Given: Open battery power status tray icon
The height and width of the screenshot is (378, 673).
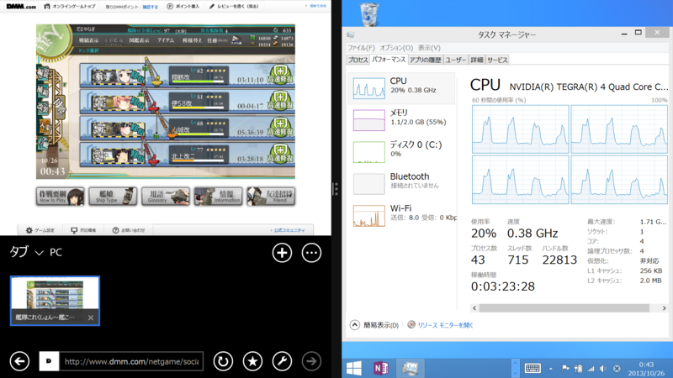Looking at the screenshot, I should [x=578, y=368].
